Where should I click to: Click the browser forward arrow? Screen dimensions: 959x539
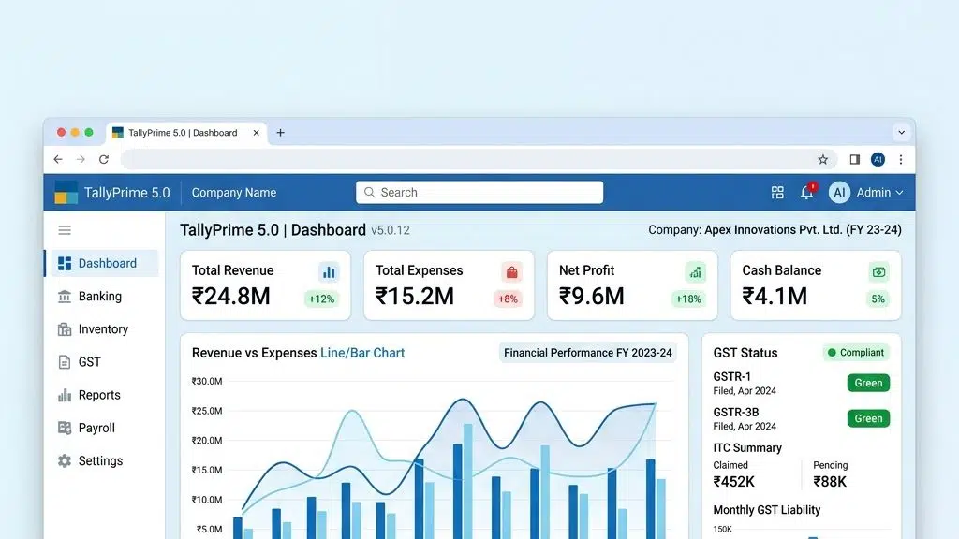pyautogui.click(x=81, y=159)
